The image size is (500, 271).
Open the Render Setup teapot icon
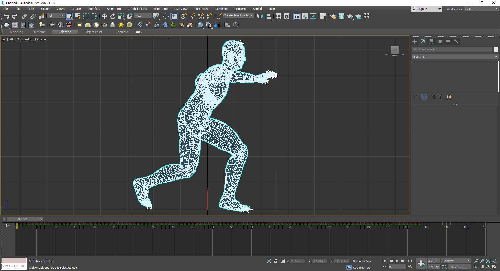pos(333,16)
